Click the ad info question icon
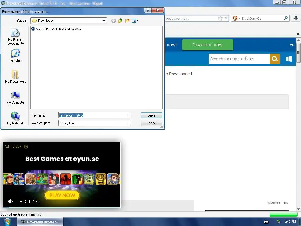This screenshot has width=301, height=226. click(26, 147)
